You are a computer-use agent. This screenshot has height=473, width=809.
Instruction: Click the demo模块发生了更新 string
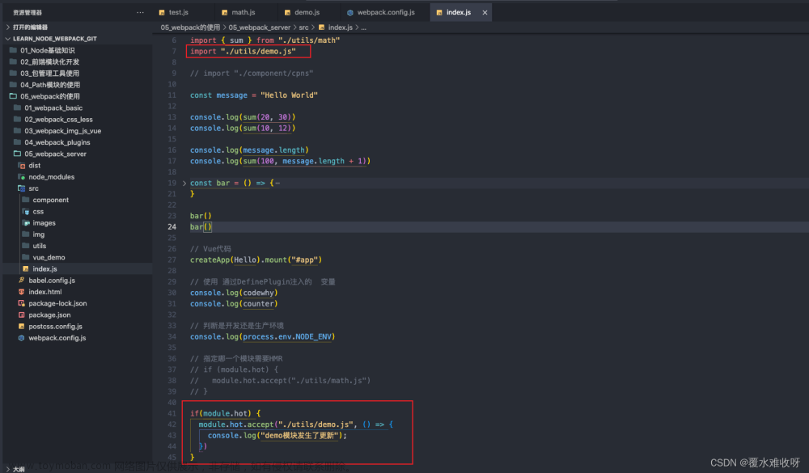(x=301, y=436)
